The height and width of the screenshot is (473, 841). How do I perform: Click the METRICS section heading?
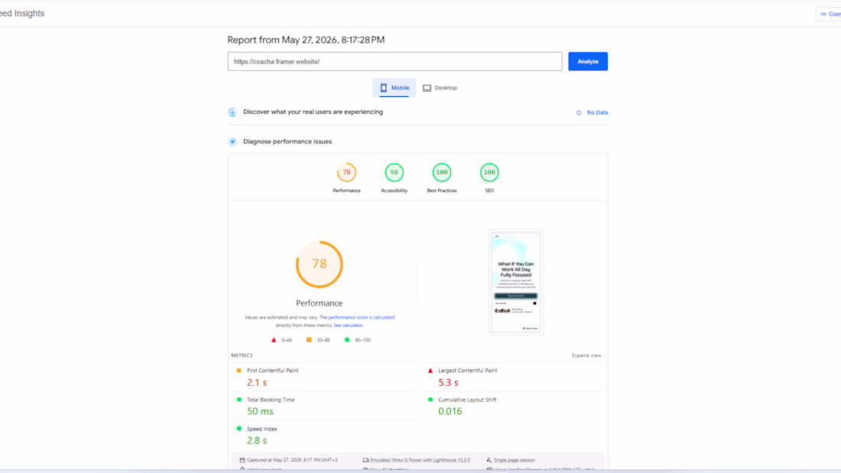coord(242,355)
